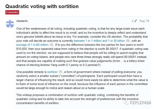The image size is (156, 109).
Task: Click the click-count badge showing 18
Action: click(x=128, y=41)
